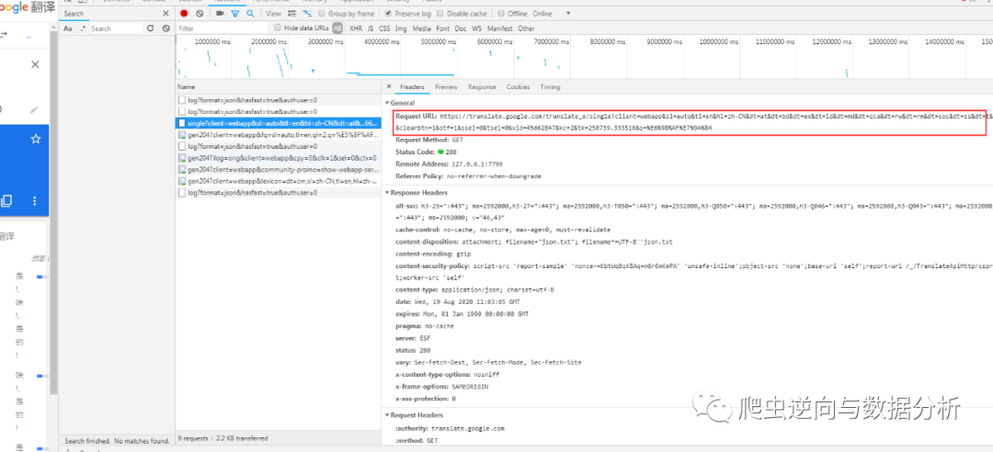The height and width of the screenshot is (452, 993).
Task: Filter requests by JS
Action: tap(371, 28)
